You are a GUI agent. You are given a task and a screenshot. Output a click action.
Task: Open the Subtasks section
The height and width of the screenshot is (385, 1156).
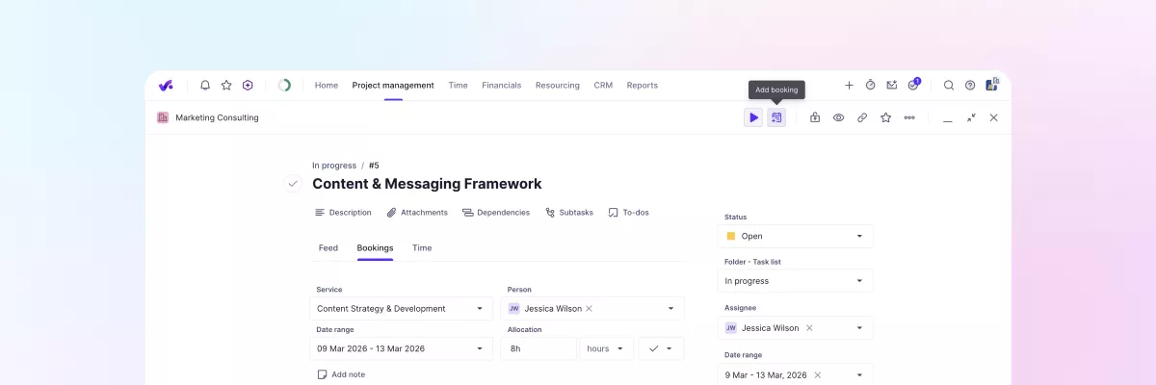pos(569,213)
